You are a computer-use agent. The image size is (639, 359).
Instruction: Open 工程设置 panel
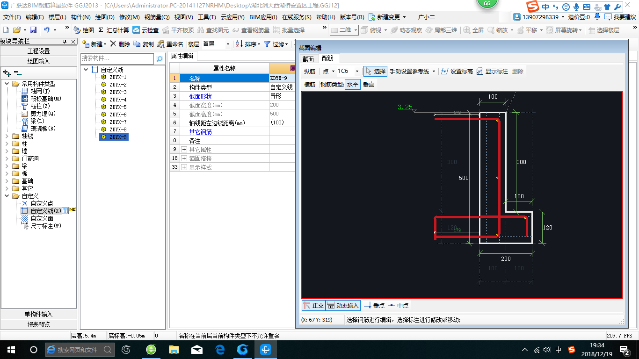[39, 51]
